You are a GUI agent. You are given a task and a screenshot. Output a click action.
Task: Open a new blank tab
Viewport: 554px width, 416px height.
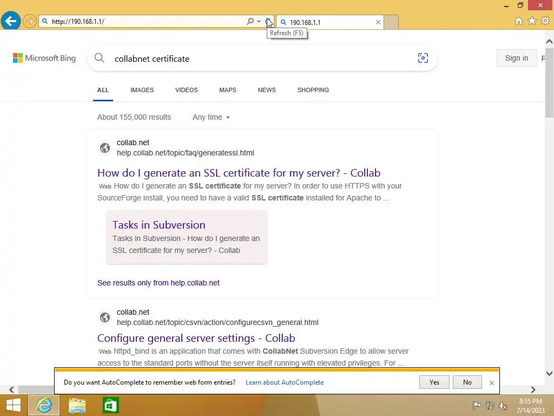point(391,22)
